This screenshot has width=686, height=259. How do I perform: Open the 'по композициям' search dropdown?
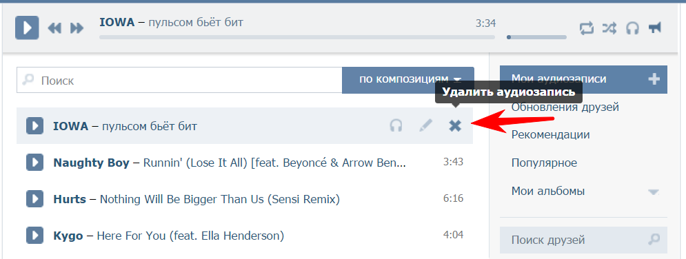click(407, 80)
